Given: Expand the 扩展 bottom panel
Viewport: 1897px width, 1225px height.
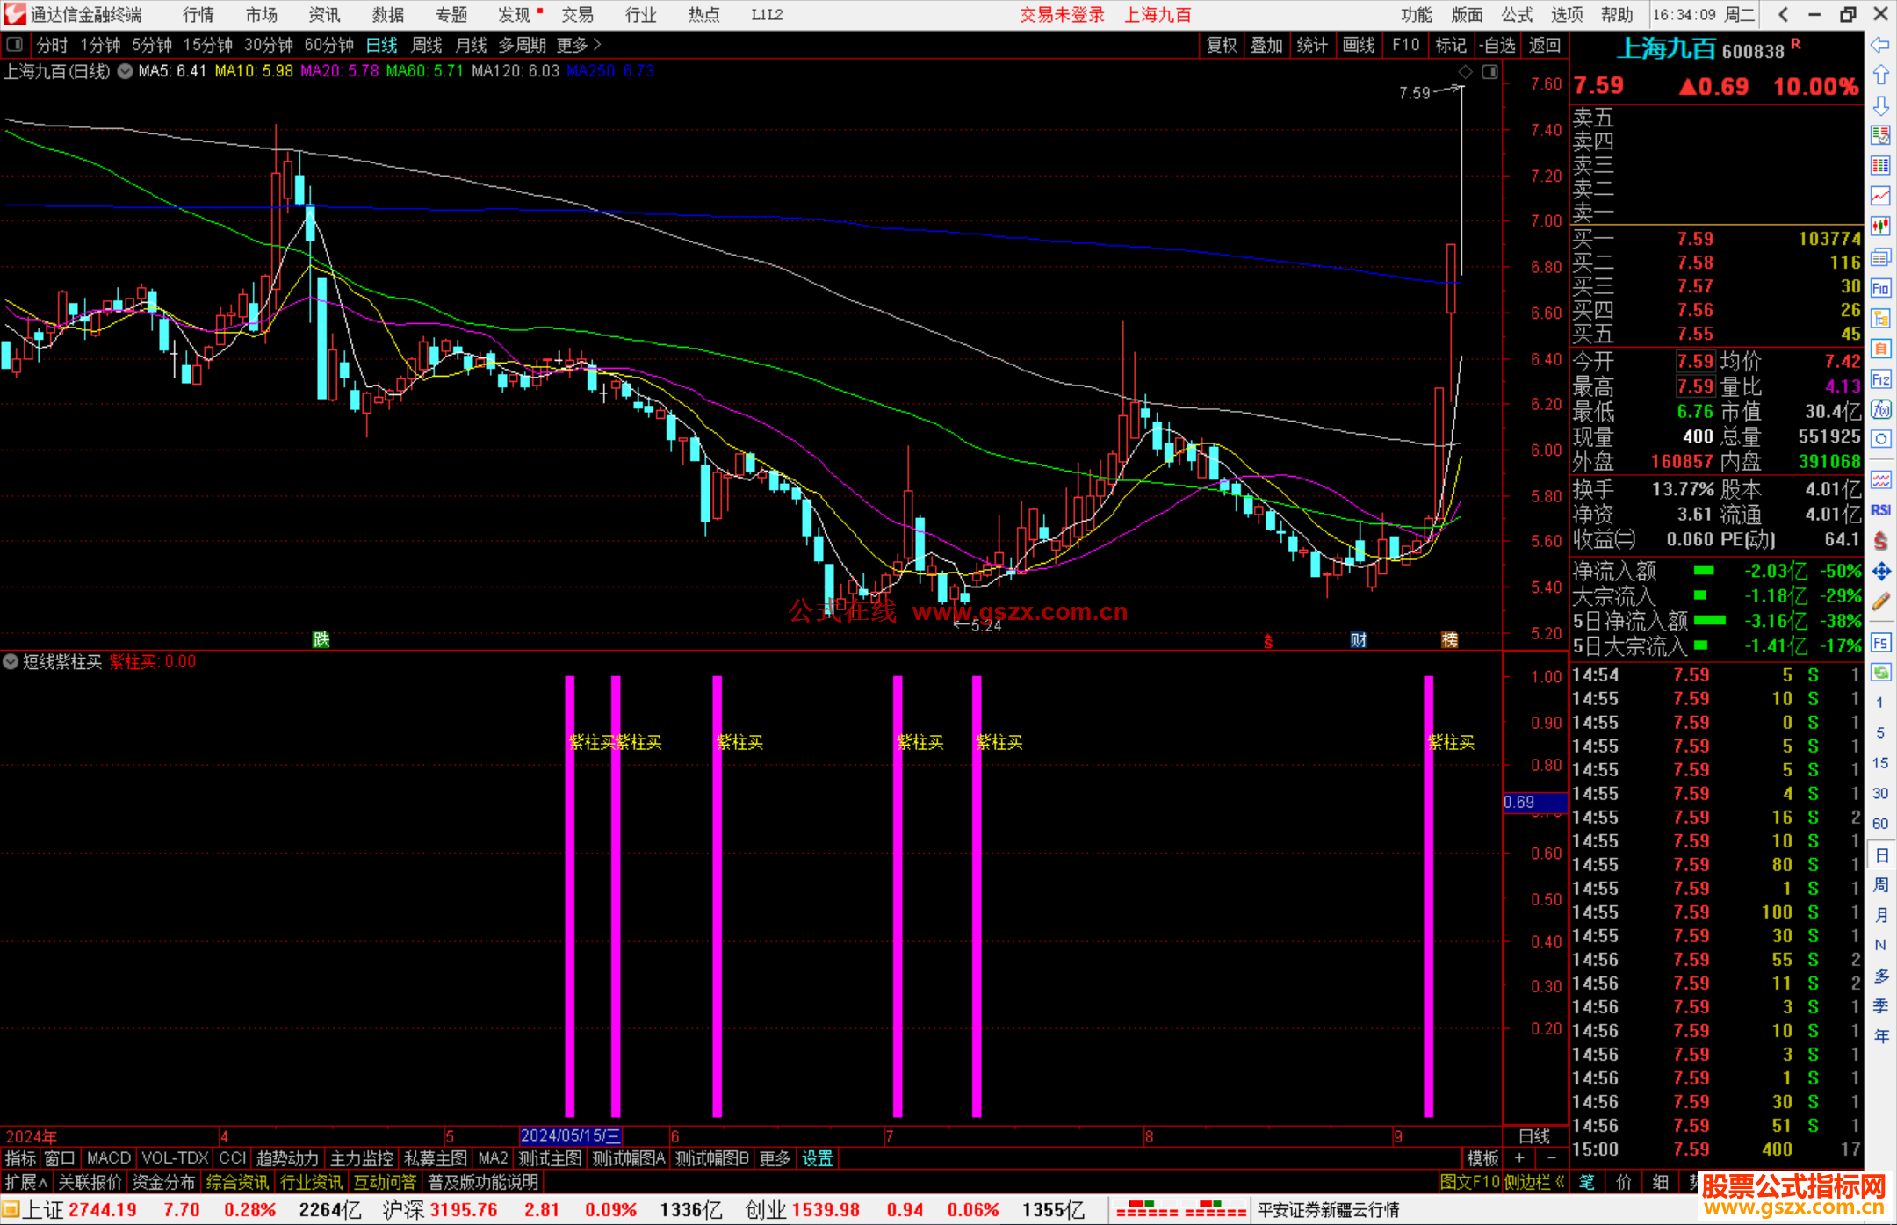Looking at the screenshot, I should 26,1182.
